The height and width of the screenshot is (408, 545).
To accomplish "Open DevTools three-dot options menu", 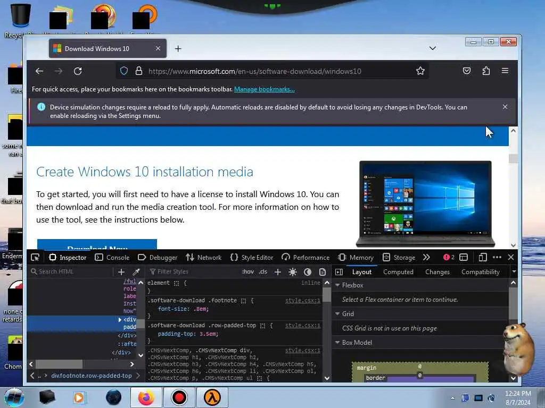I will [497, 258].
